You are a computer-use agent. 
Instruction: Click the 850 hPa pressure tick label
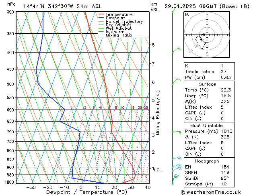pos(10,159)
